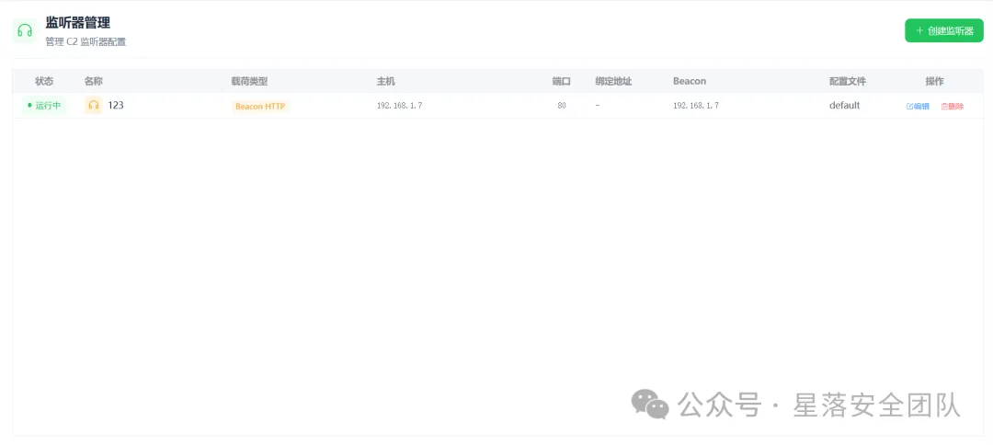Click the Beacon HTTP payload tag

(x=260, y=107)
